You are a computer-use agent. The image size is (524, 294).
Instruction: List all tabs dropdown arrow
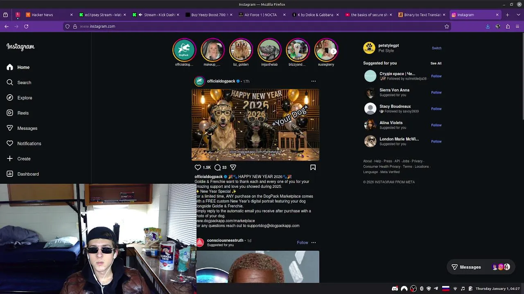click(517, 15)
